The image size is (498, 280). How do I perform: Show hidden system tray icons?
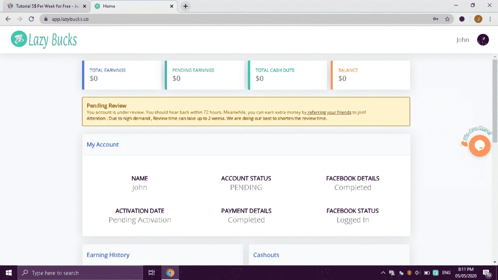pos(383,273)
